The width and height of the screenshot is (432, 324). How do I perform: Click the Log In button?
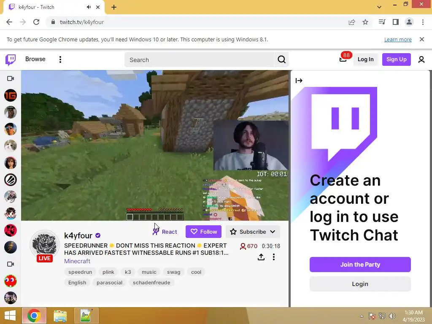pos(366,59)
